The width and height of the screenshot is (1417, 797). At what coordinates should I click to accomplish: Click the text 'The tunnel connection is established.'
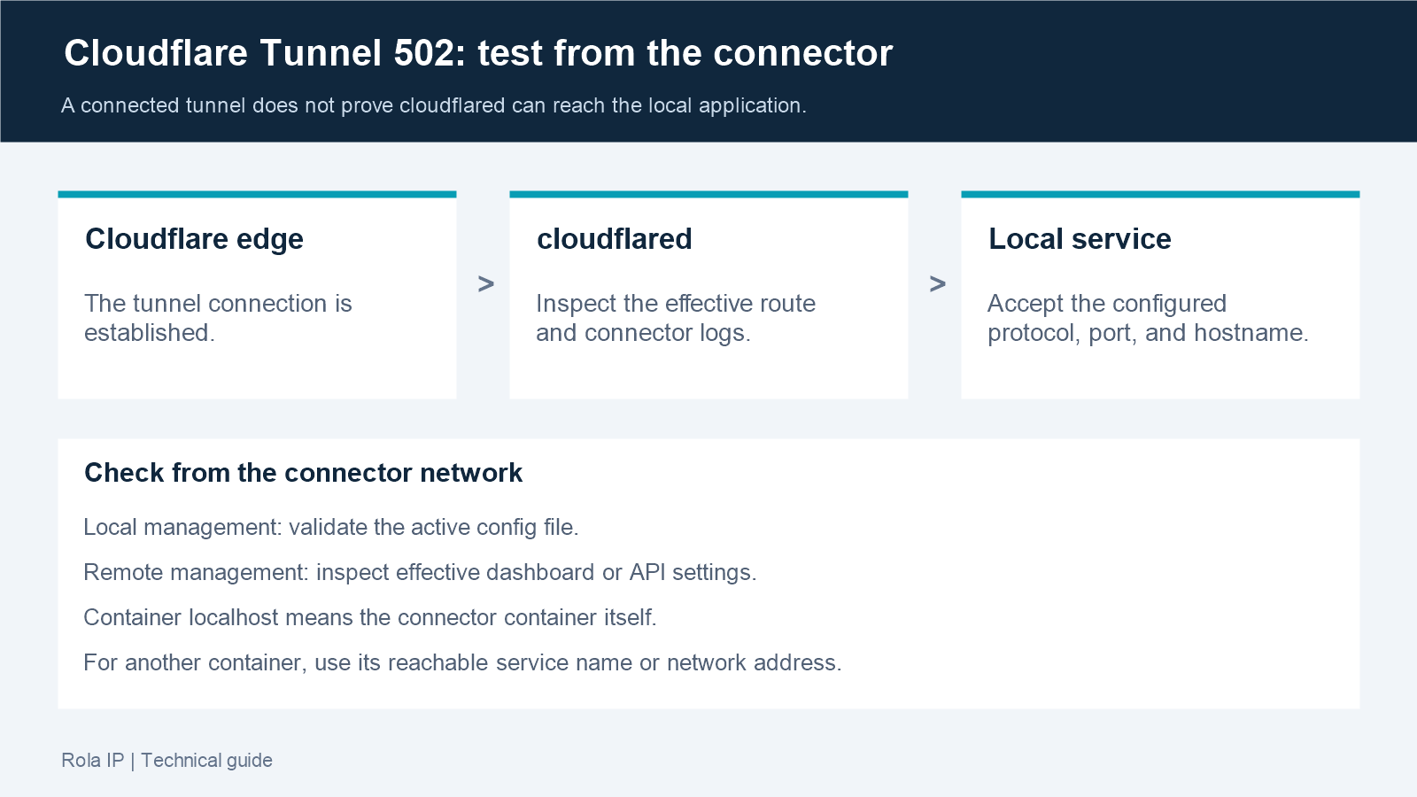218,318
